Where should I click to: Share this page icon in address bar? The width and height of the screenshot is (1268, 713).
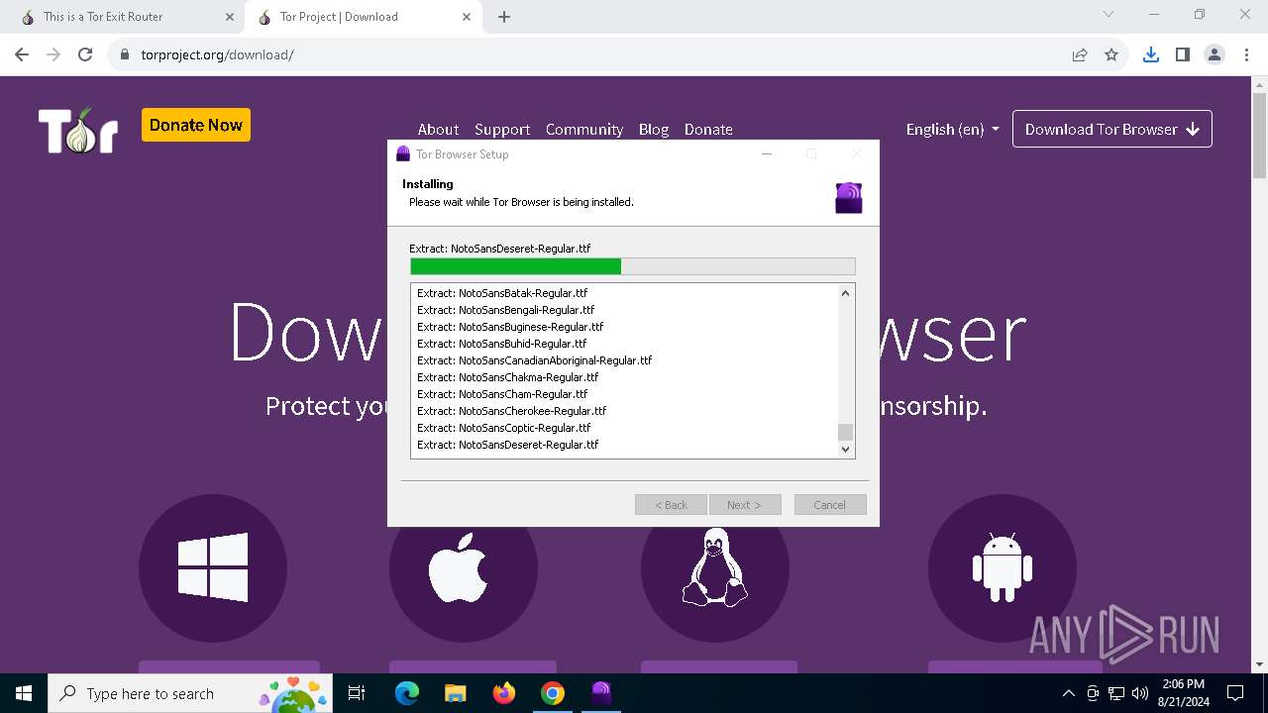click(1080, 54)
